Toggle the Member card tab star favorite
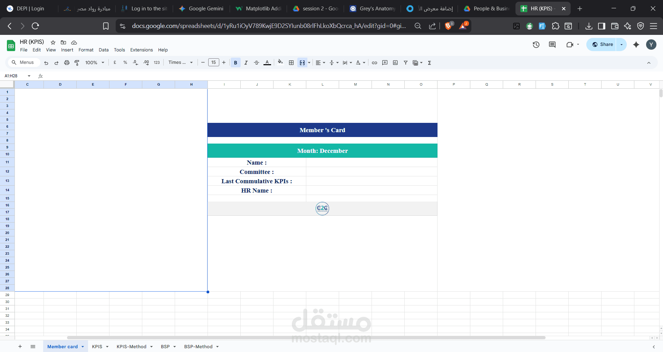 [52, 42]
